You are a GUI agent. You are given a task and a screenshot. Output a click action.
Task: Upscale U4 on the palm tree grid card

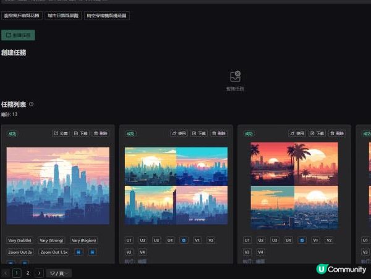tap(288, 240)
